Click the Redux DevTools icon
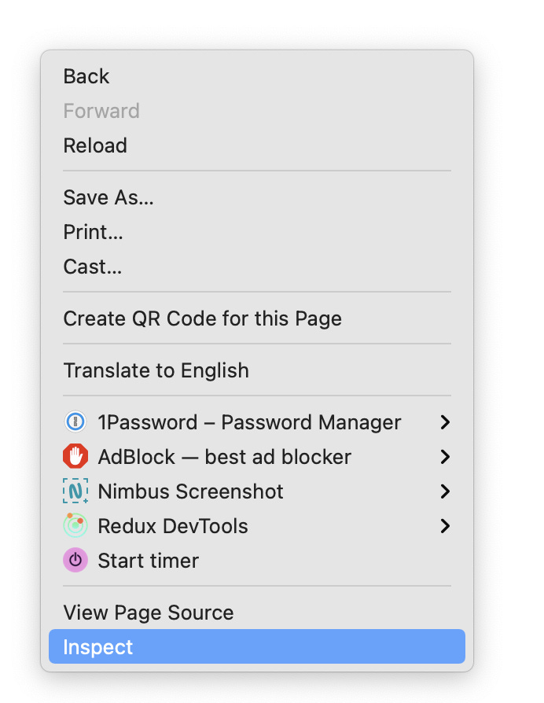 tap(74, 526)
